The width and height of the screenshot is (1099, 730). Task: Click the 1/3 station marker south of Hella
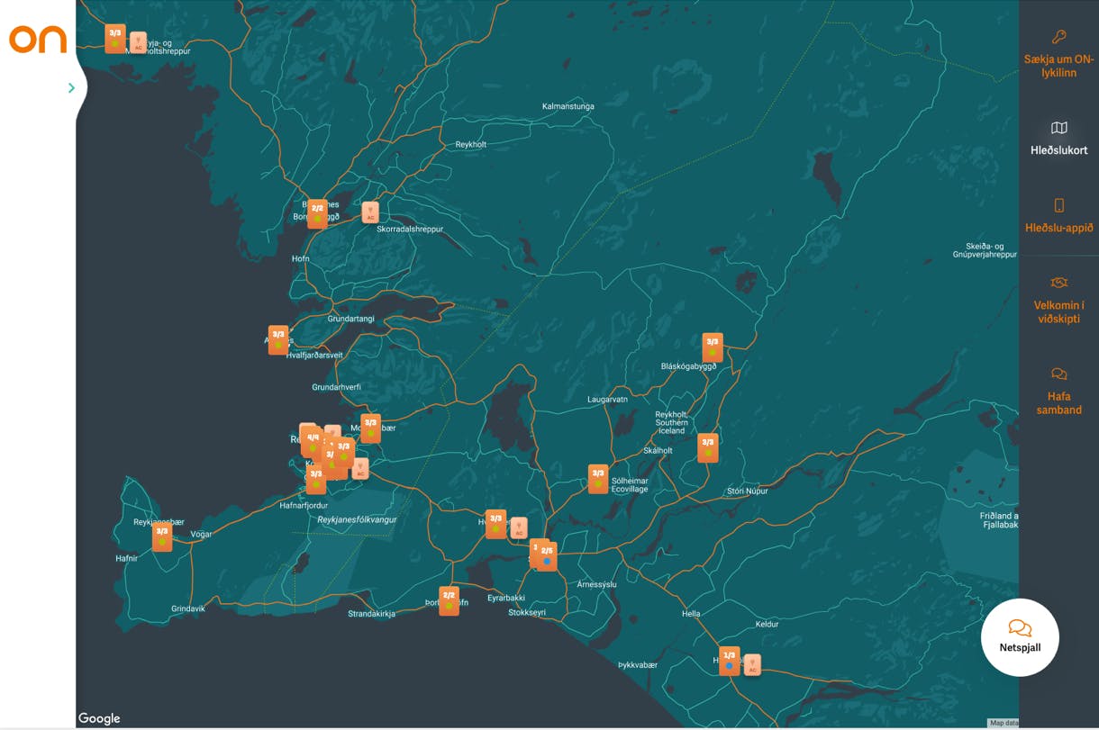(729, 660)
